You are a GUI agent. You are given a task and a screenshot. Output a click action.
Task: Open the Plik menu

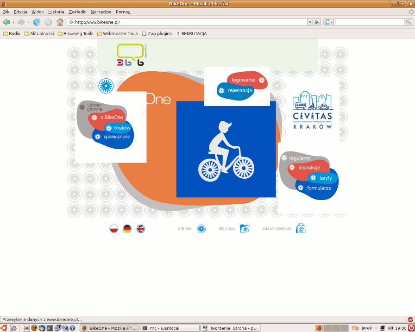[6, 12]
